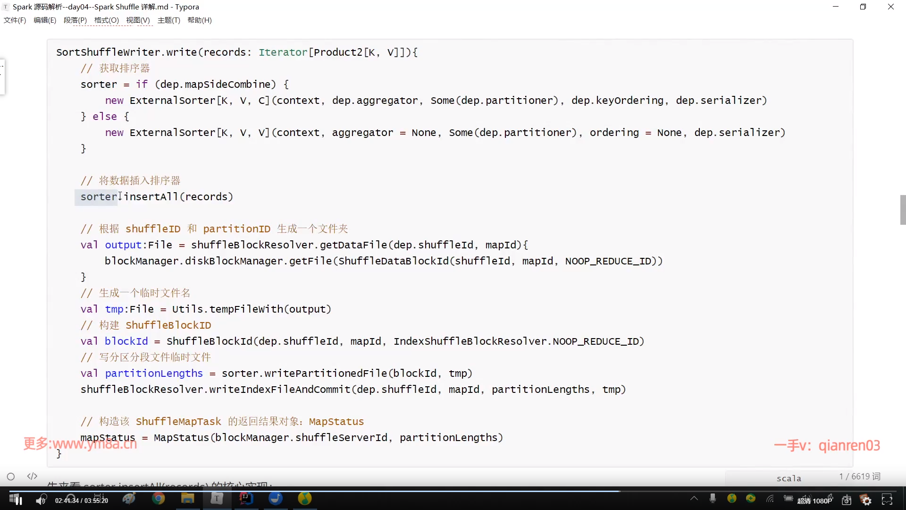
Task: Open the 1080P video quality selector
Action: tap(814, 501)
